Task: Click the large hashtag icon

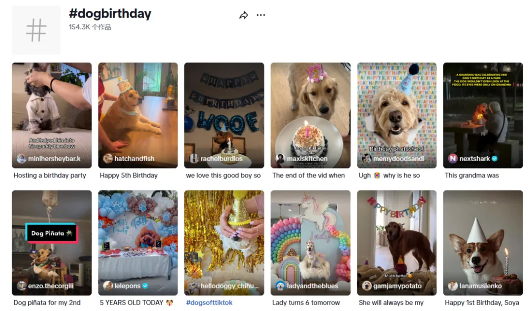Action: tap(36, 30)
